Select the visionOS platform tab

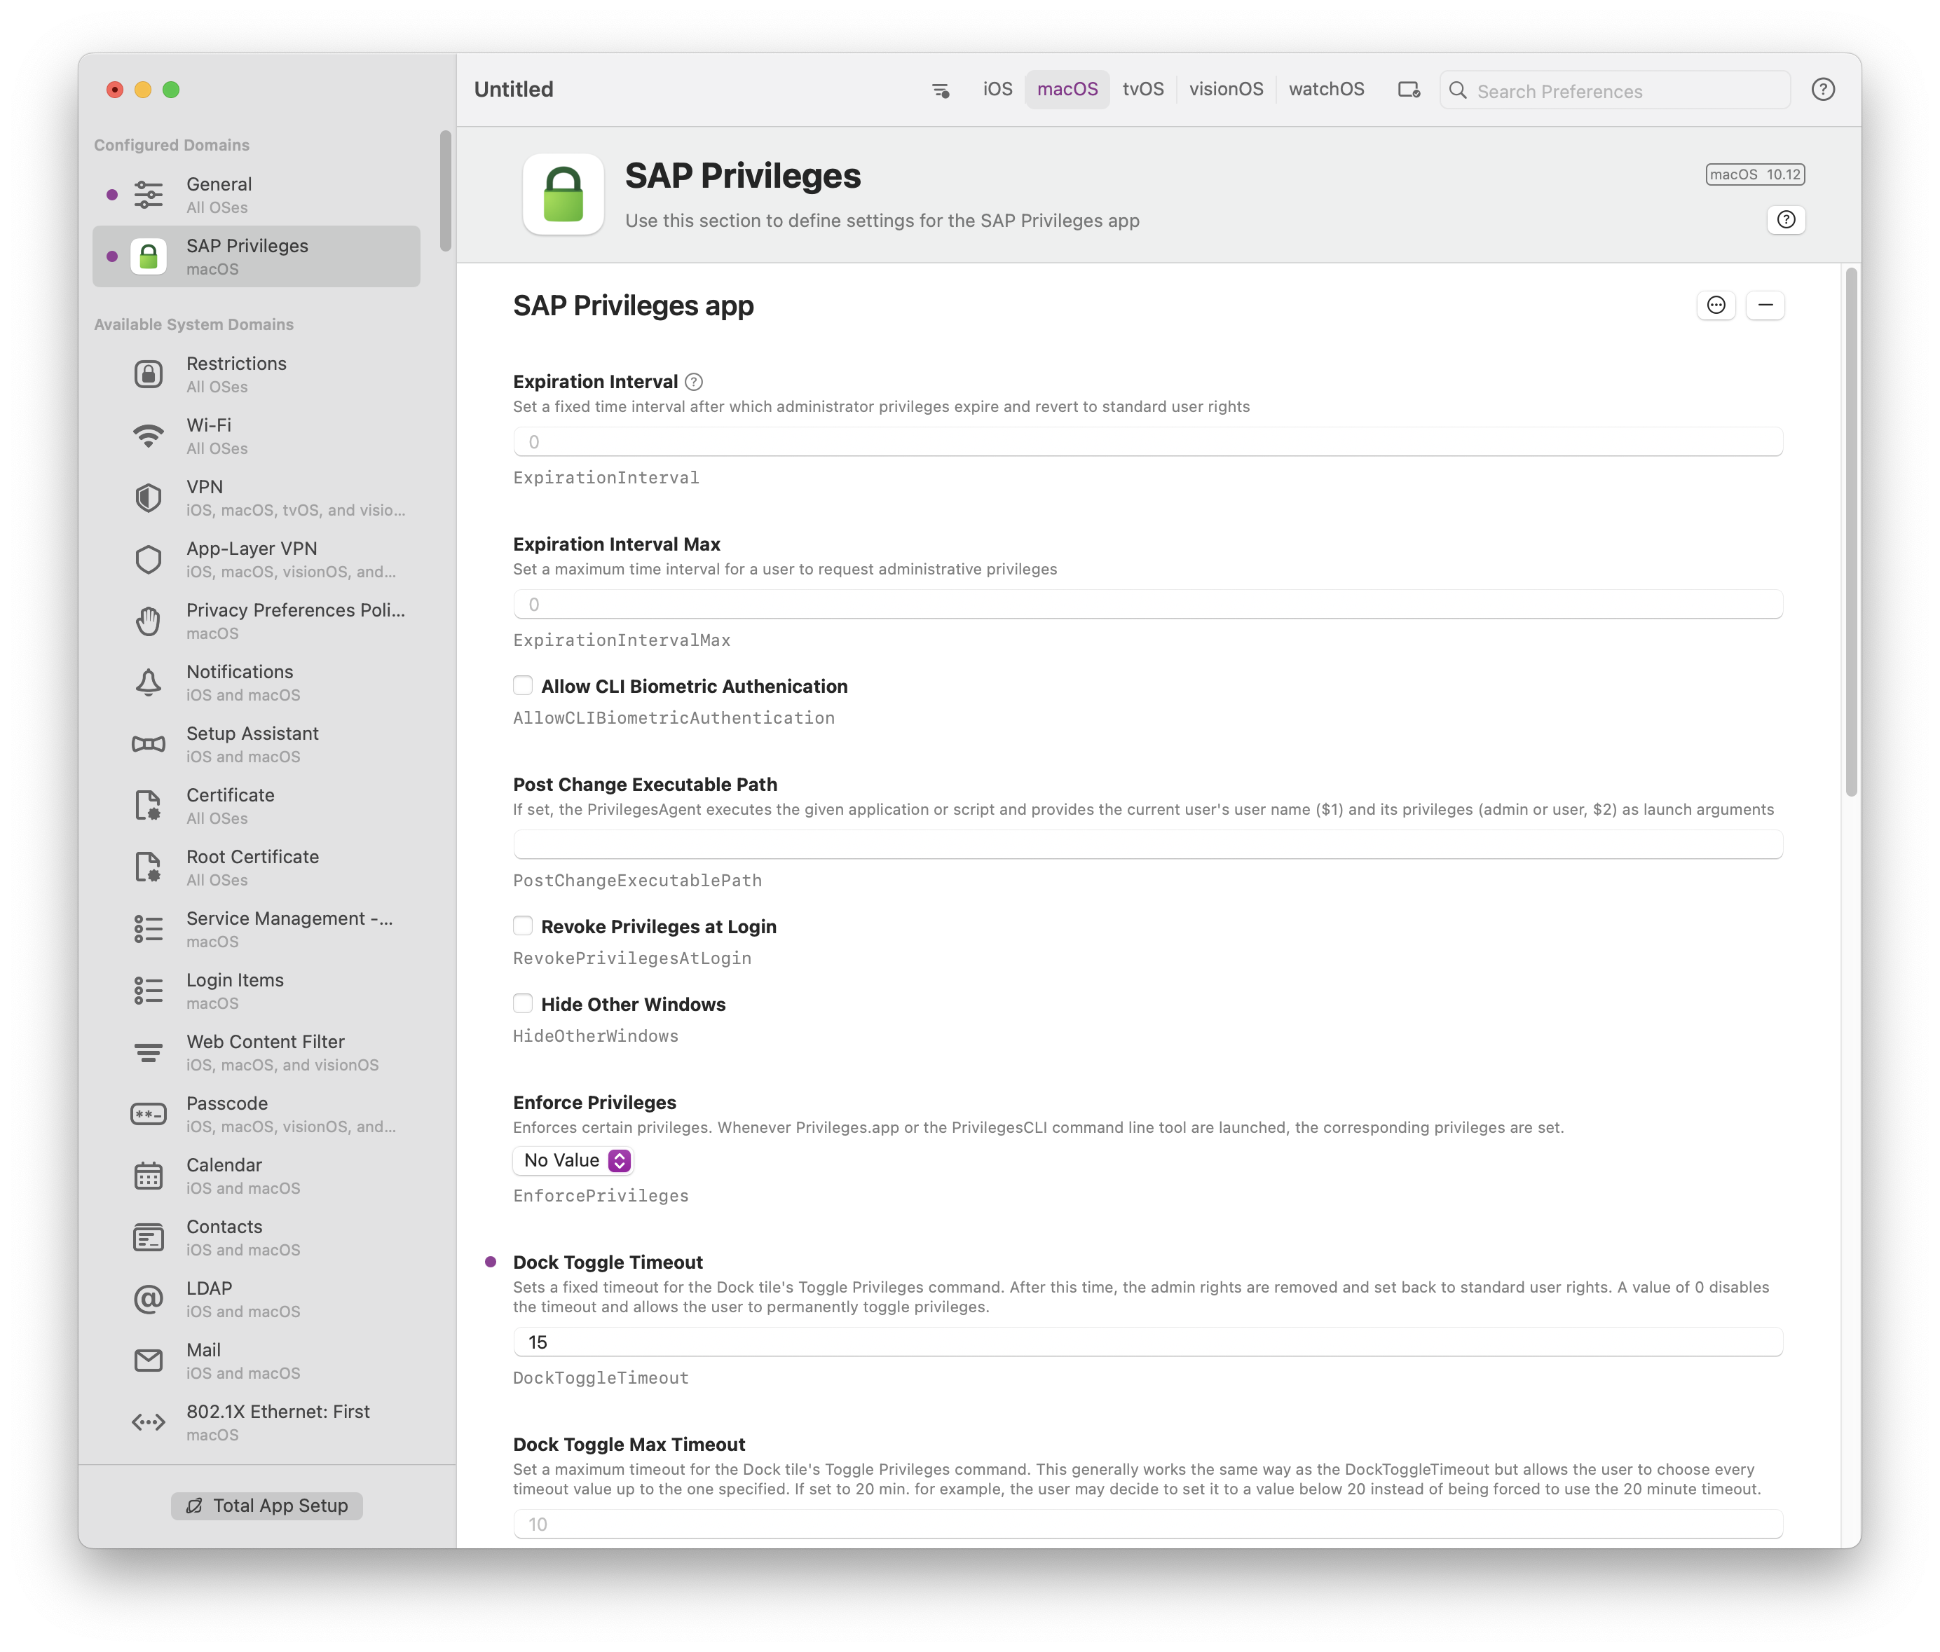tap(1226, 90)
